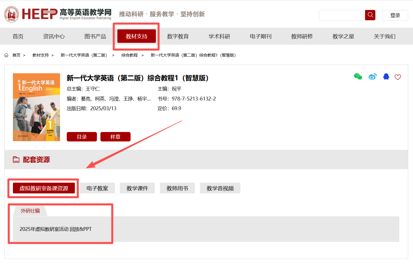Open the 目录 table of contents button

(82, 137)
